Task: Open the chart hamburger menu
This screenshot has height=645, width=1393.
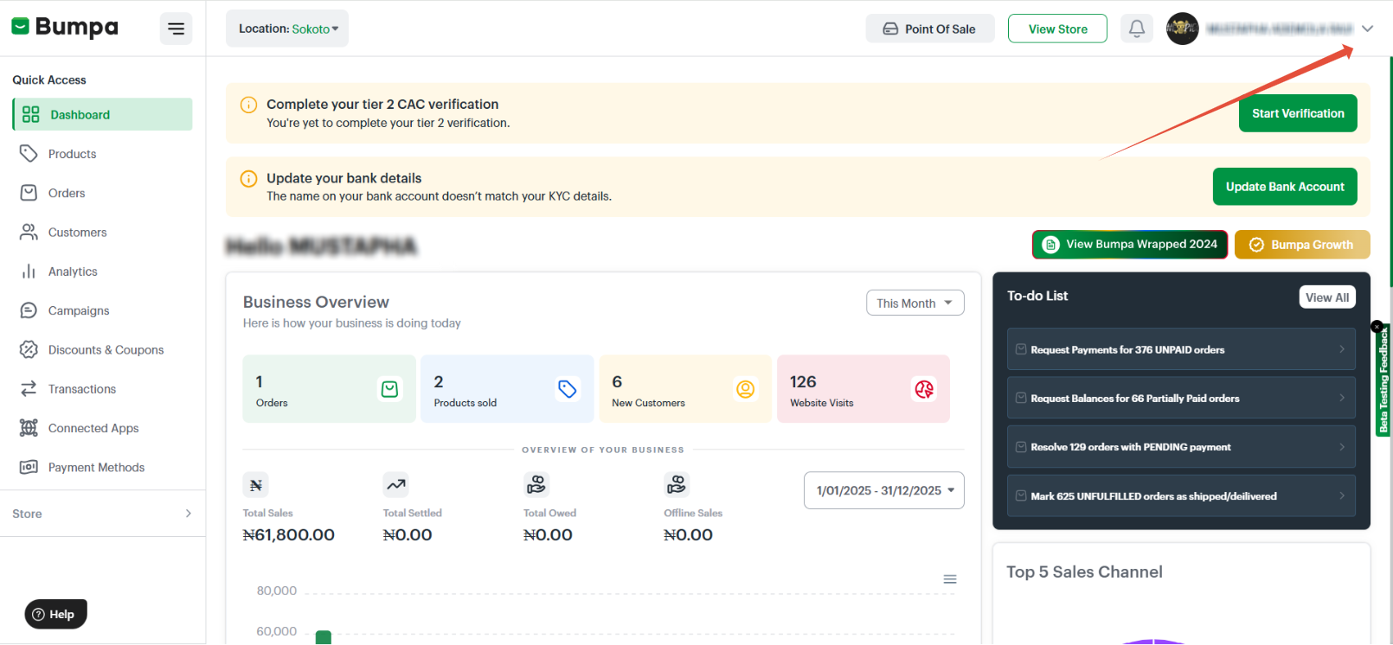Action: (x=950, y=579)
